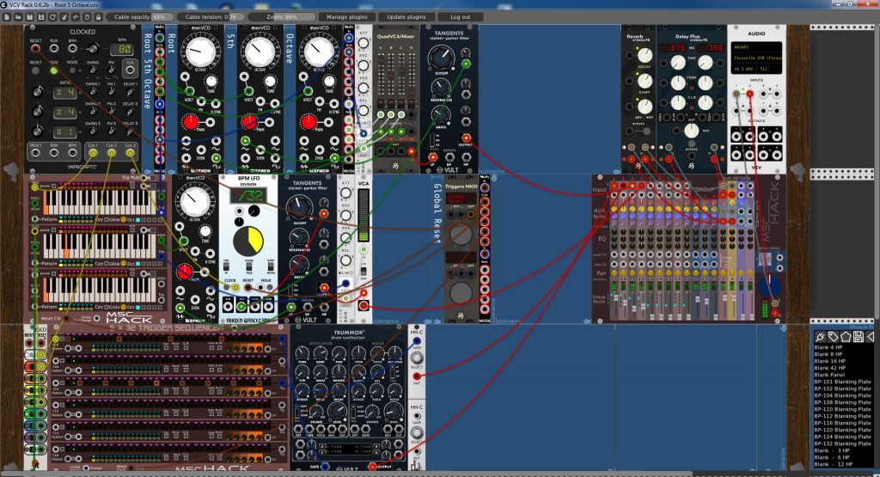Screen dimensions: 880x477
Task: Click the plug icon in module browser
Action: 820,337
